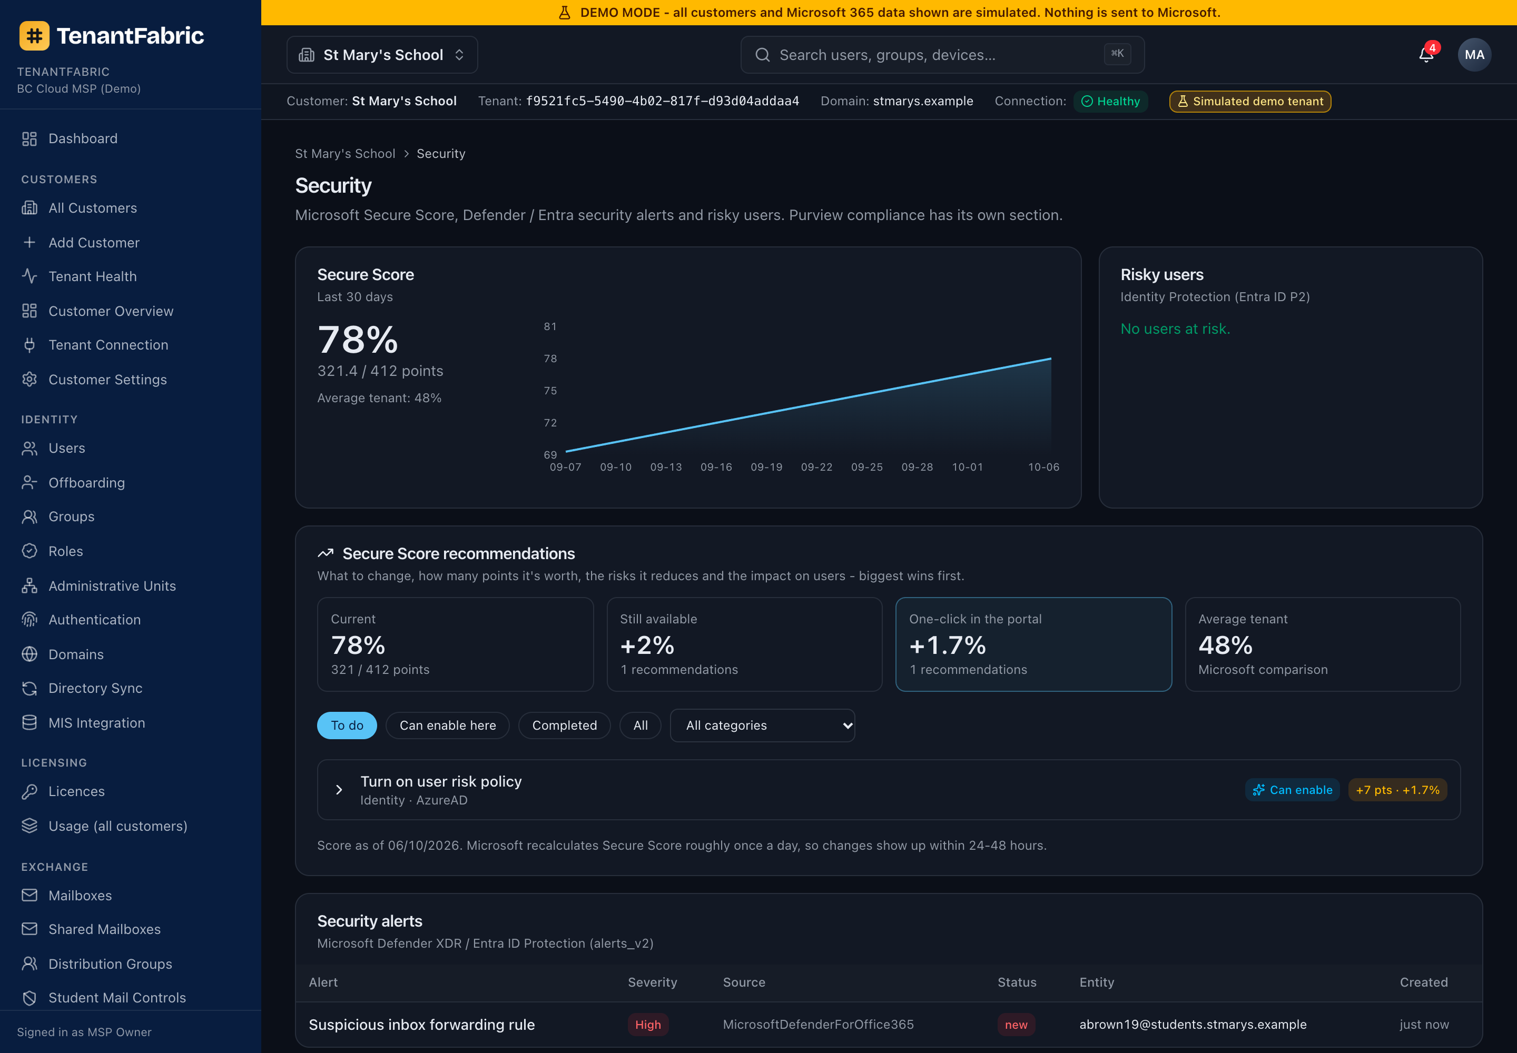Select the Can enable here filter

pyautogui.click(x=448, y=725)
